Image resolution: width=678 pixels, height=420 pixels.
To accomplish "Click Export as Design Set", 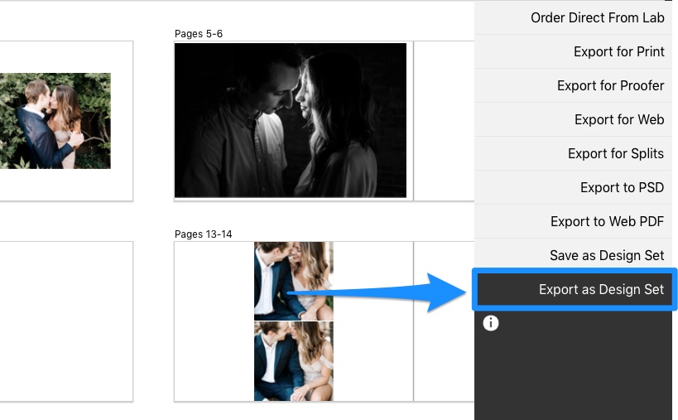I will (575, 289).
